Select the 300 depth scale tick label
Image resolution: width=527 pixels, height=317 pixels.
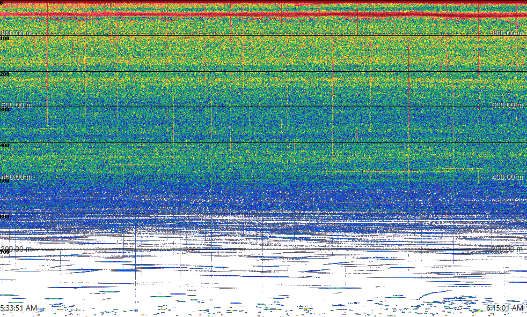(x=5, y=110)
